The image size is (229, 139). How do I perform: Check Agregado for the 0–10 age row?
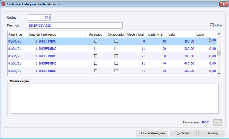click(x=96, y=41)
